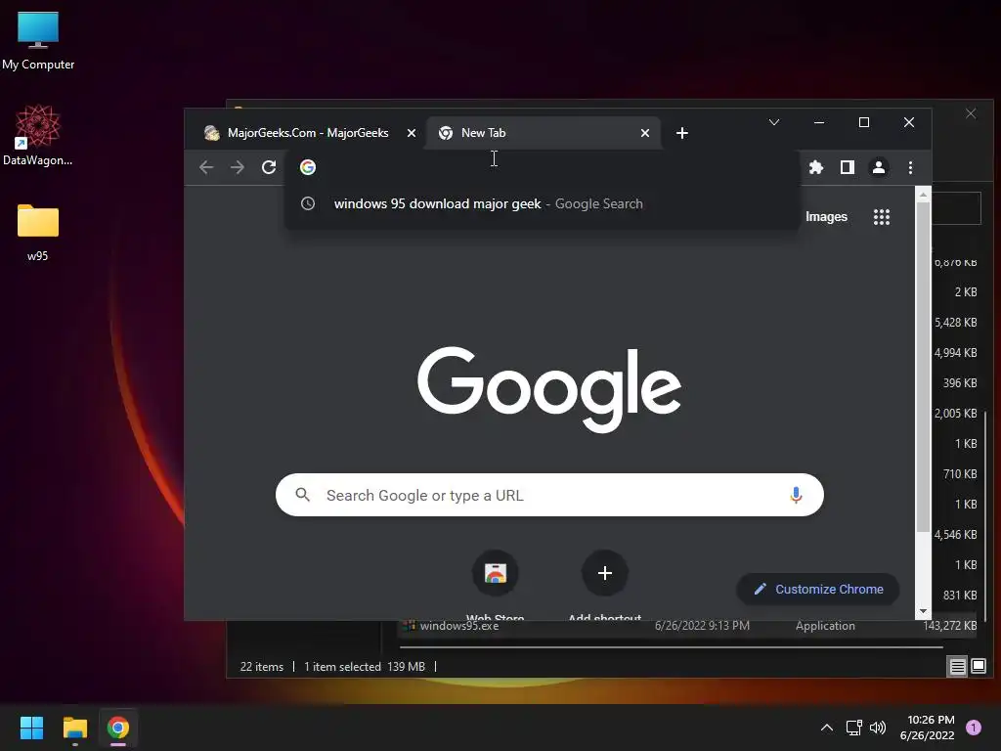Click the '22 items' status text

coord(262,667)
